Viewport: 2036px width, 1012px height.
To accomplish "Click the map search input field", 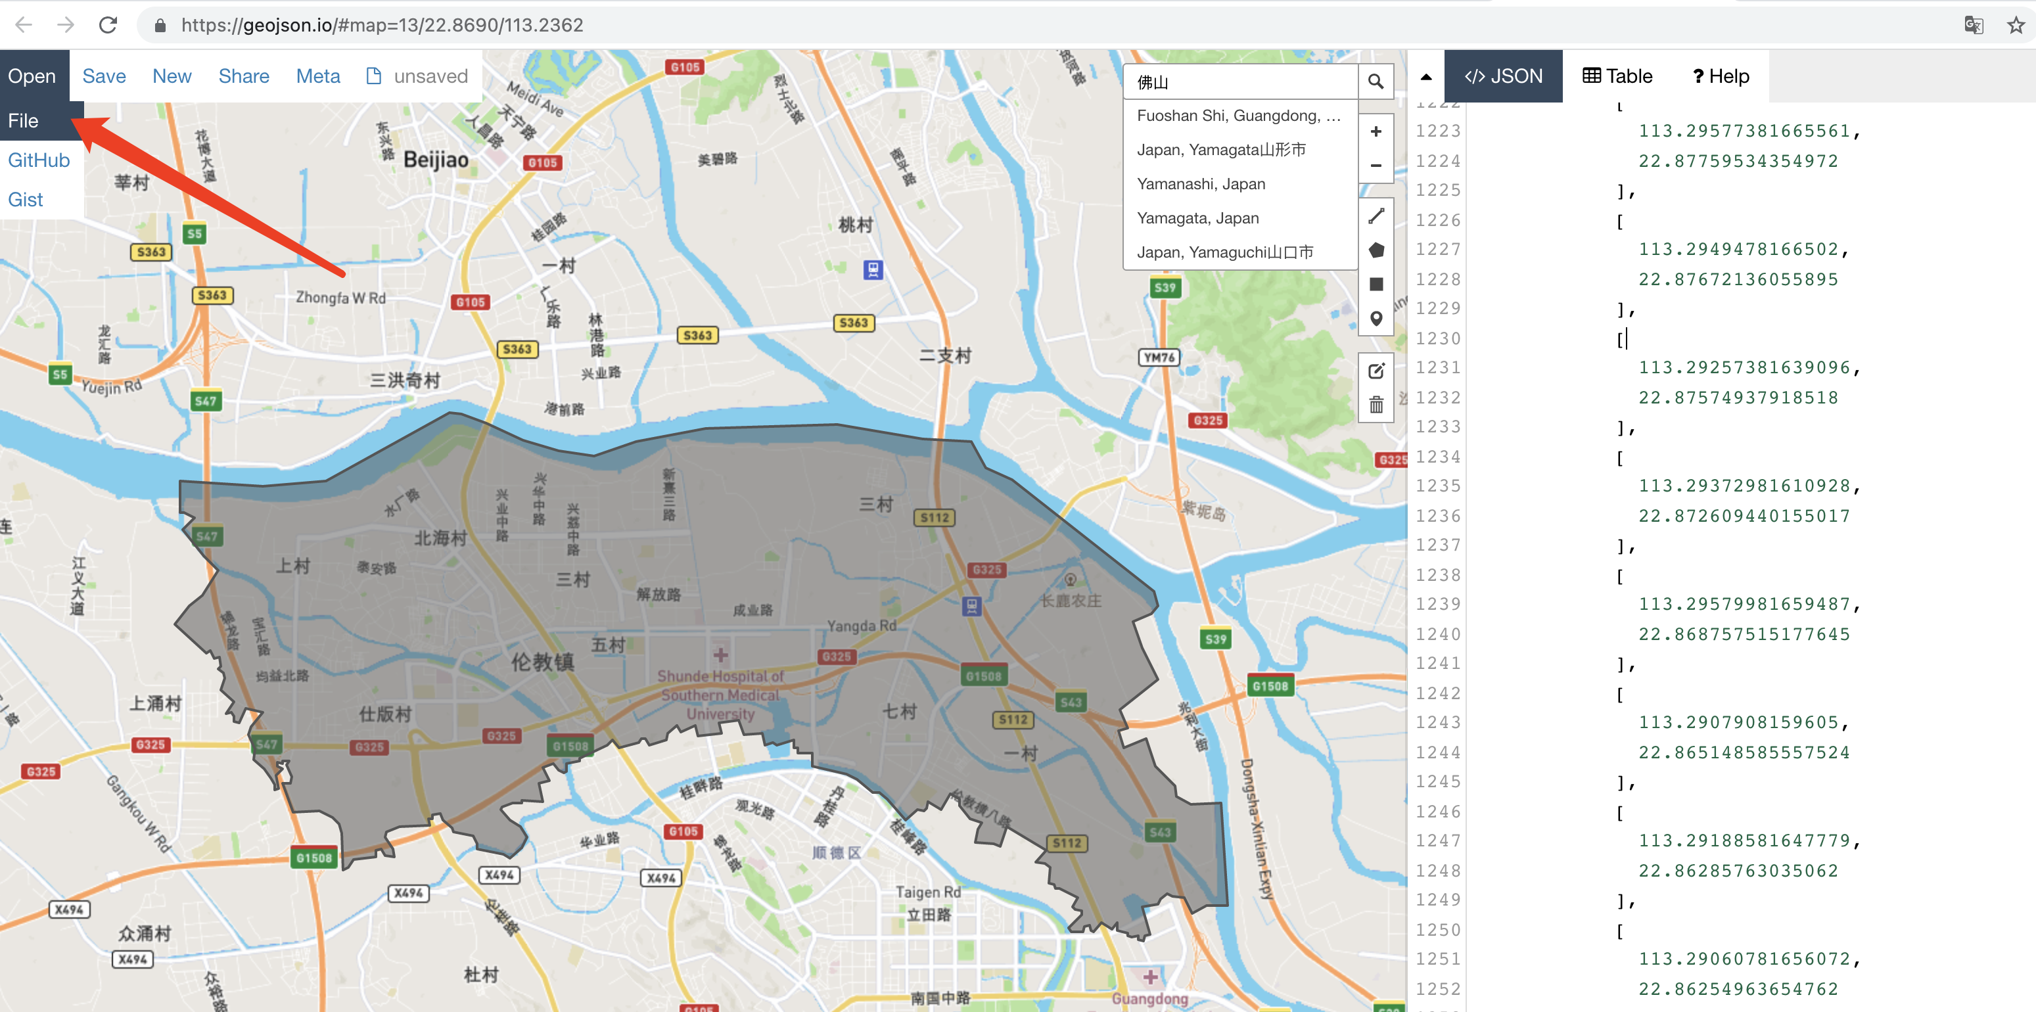I will [1241, 81].
